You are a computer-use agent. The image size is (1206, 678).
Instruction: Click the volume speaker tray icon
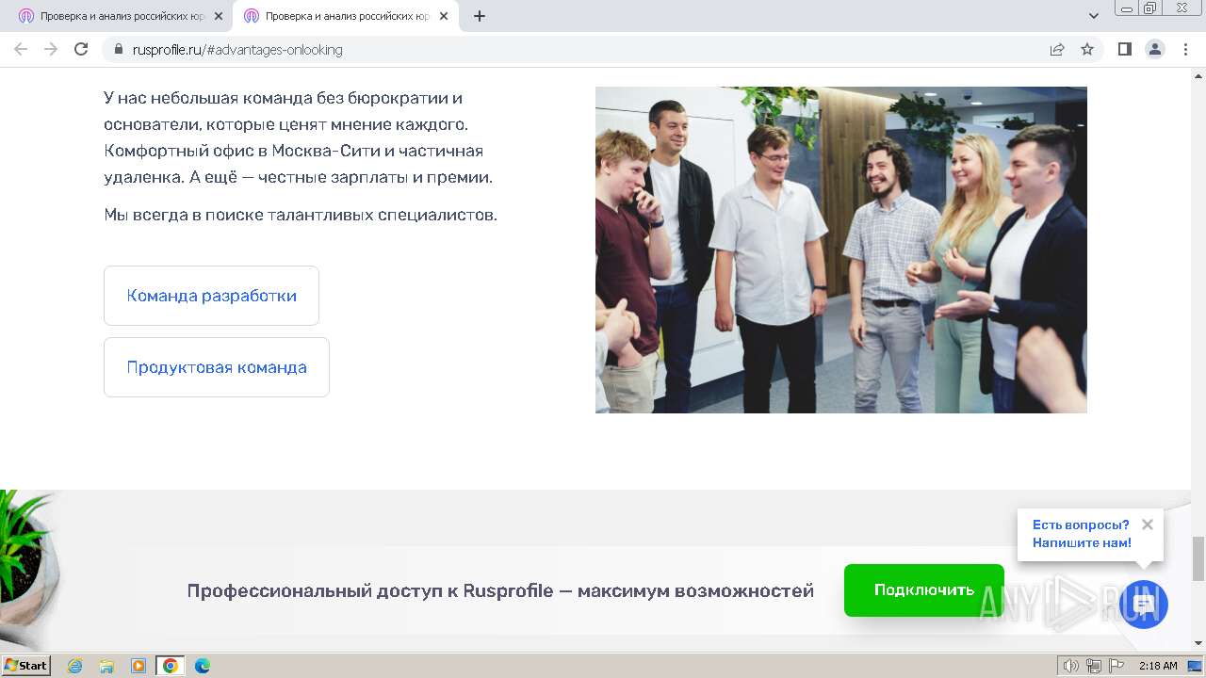pos(1071,666)
